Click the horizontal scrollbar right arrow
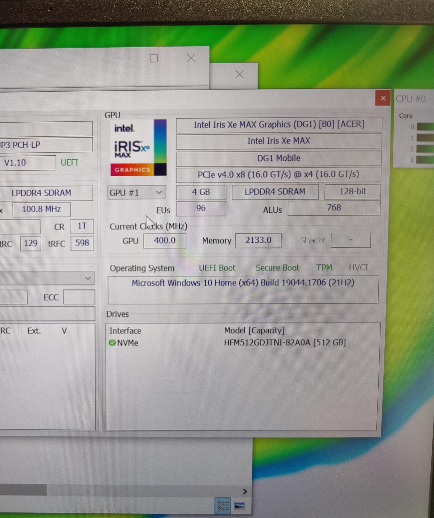Image resolution: width=434 pixels, height=518 pixels. pos(245,491)
